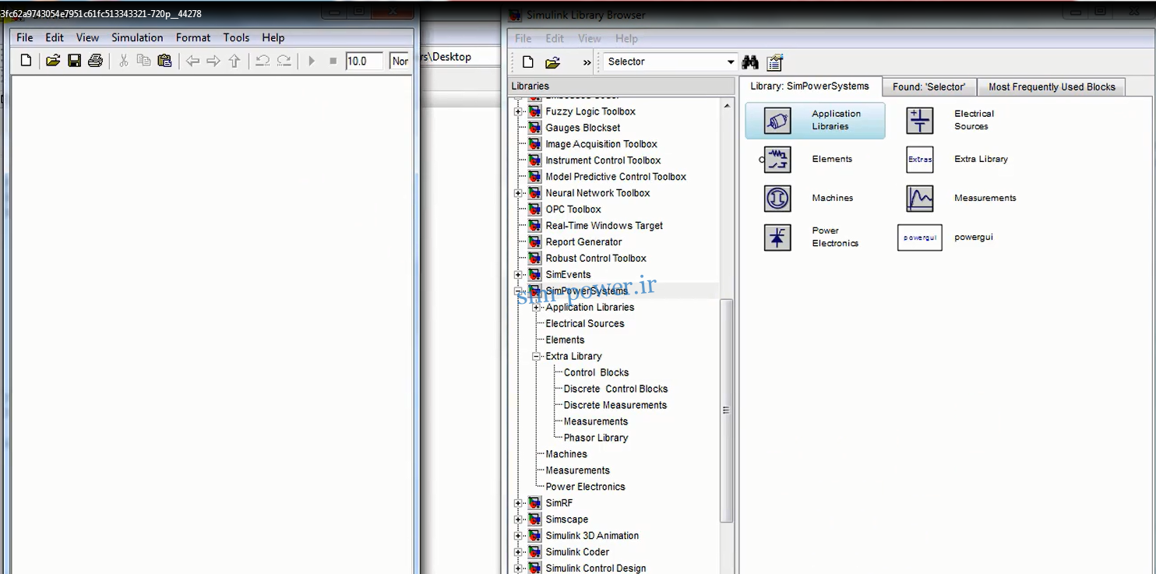Select Electrical Sources in the tree
Image resolution: width=1156 pixels, height=574 pixels.
coord(585,324)
